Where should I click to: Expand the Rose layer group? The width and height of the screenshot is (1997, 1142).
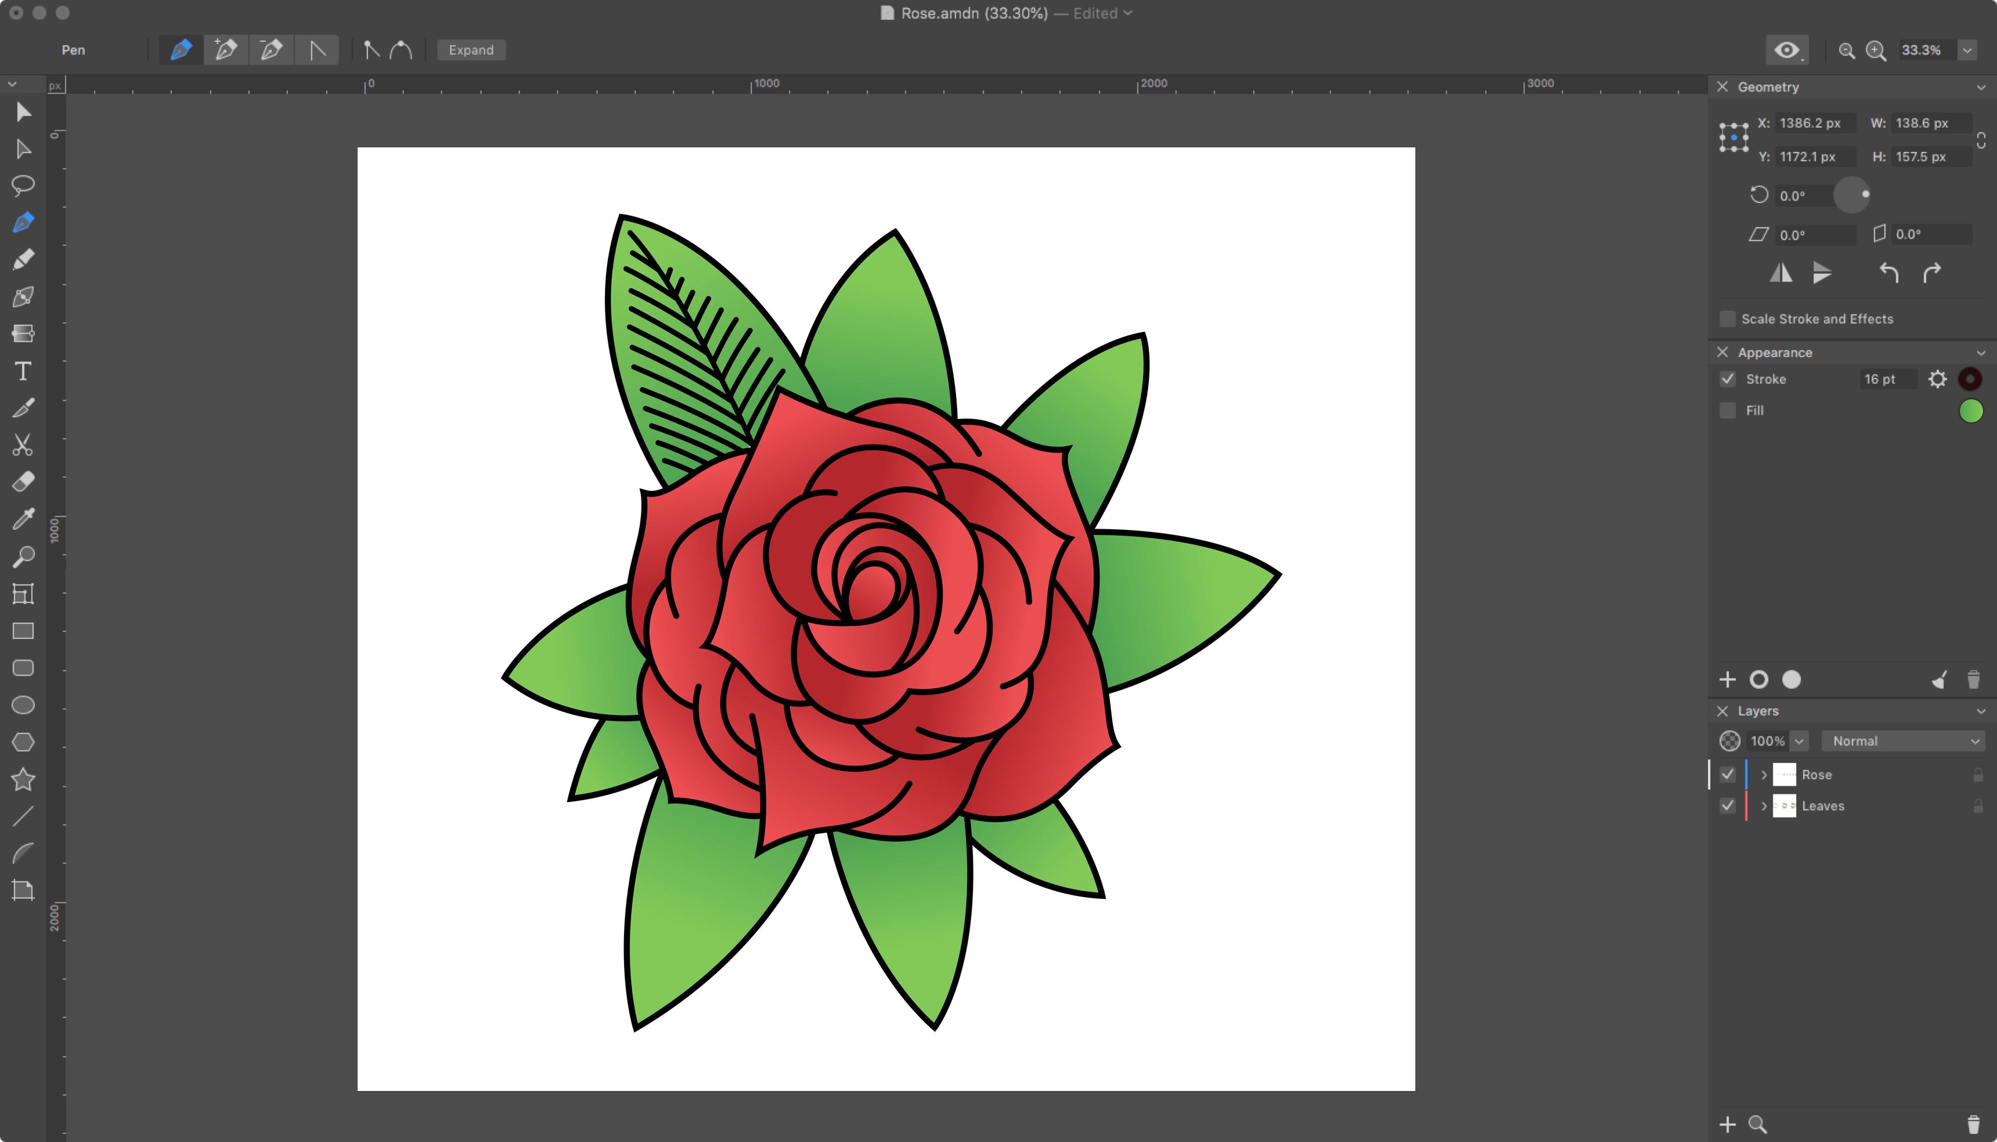click(1764, 775)
